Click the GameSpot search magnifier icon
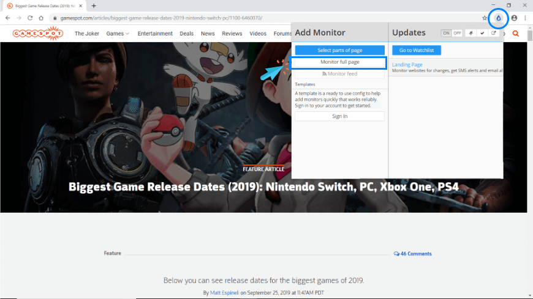Viewport: 533px width, 299px height. coord(515,34)
